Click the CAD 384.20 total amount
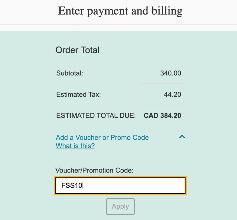This screenshot has width=237, height=220. [162, 116]
